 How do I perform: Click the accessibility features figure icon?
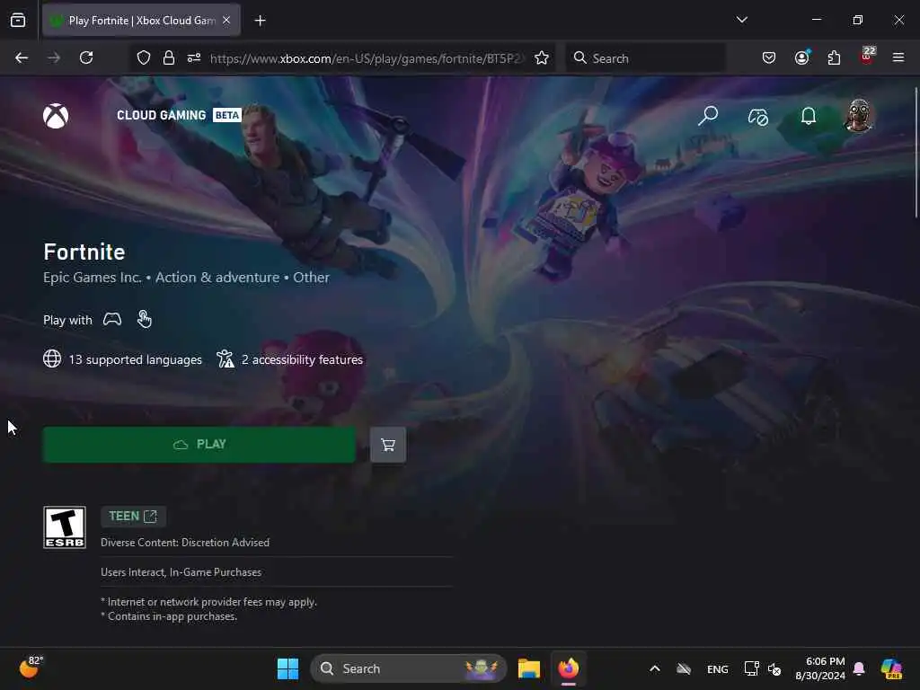pyautogui.click(x=226, y=358)
